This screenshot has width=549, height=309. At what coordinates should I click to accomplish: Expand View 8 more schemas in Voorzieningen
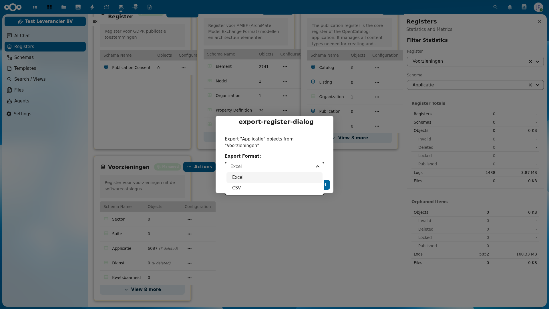pyautogui.click(x=142, y=289)
